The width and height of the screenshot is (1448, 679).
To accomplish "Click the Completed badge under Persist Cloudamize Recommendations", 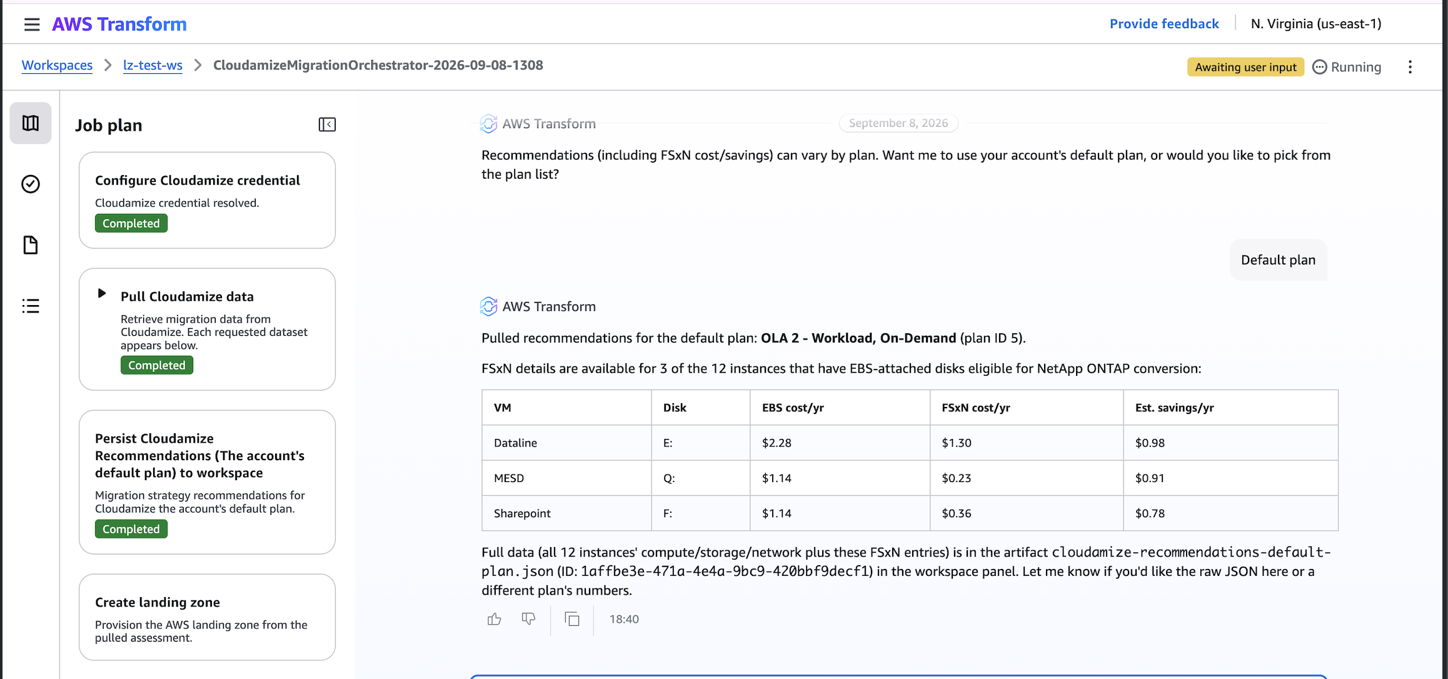I will coord(131,529).
